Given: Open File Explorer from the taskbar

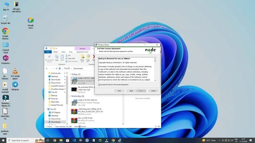Looking at the screenshot, I should 61,140.
